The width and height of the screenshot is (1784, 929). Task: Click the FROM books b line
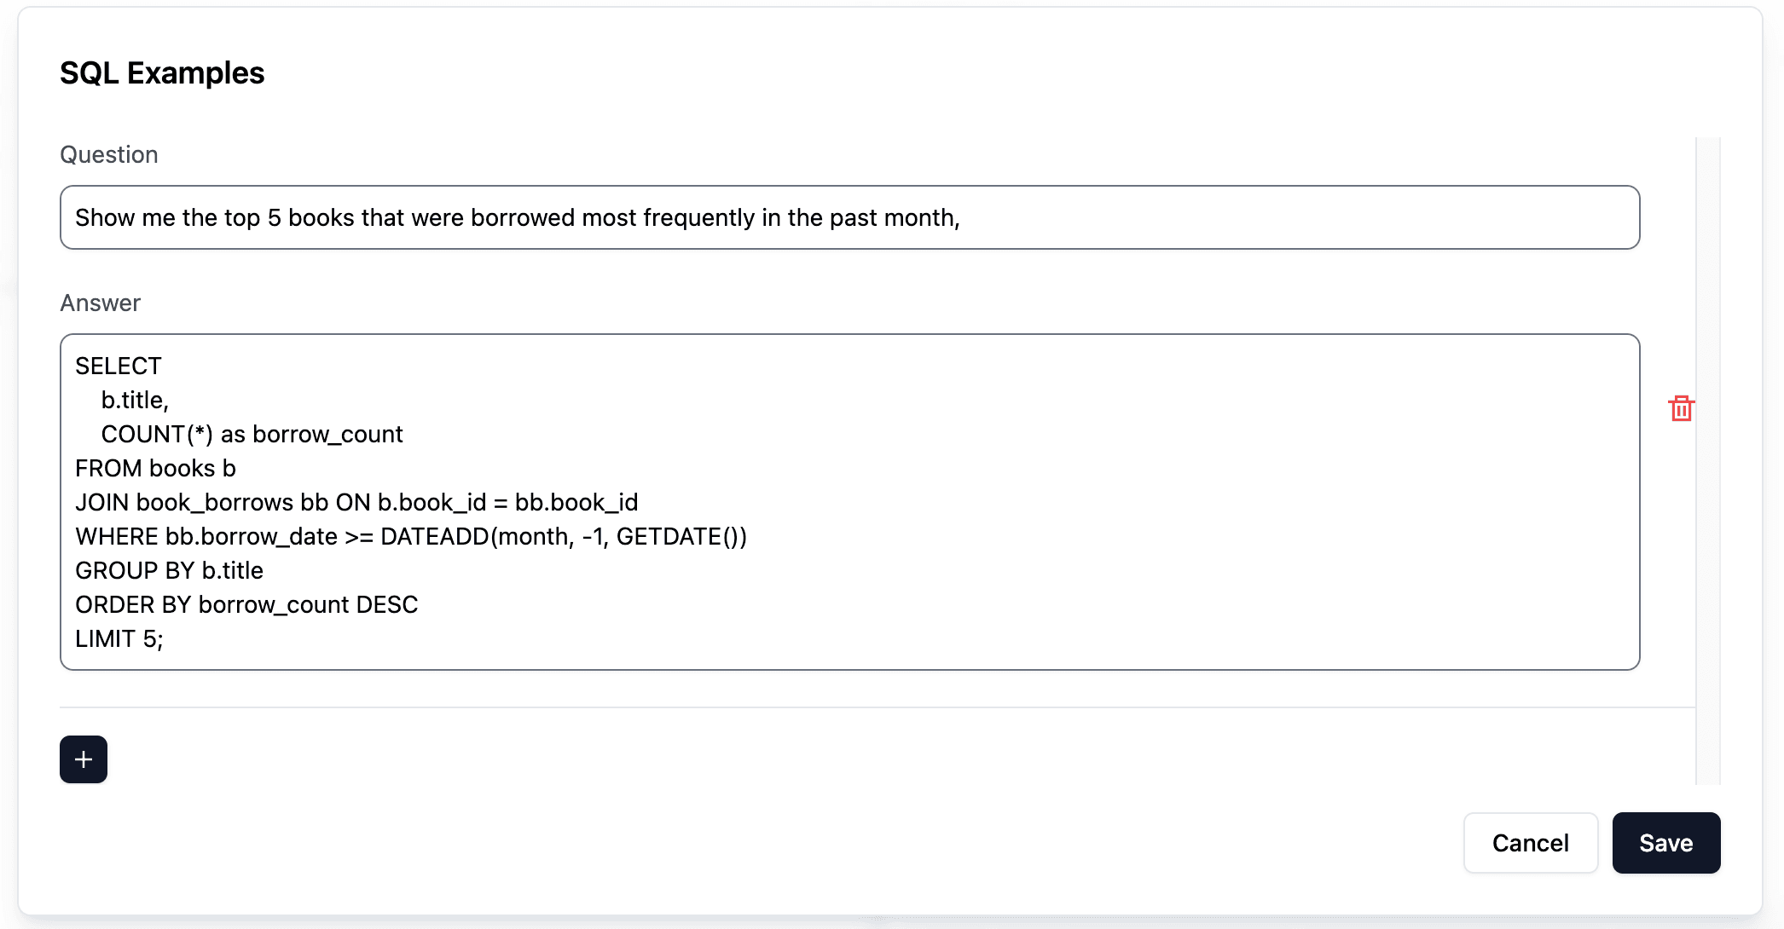coord(155,468)
